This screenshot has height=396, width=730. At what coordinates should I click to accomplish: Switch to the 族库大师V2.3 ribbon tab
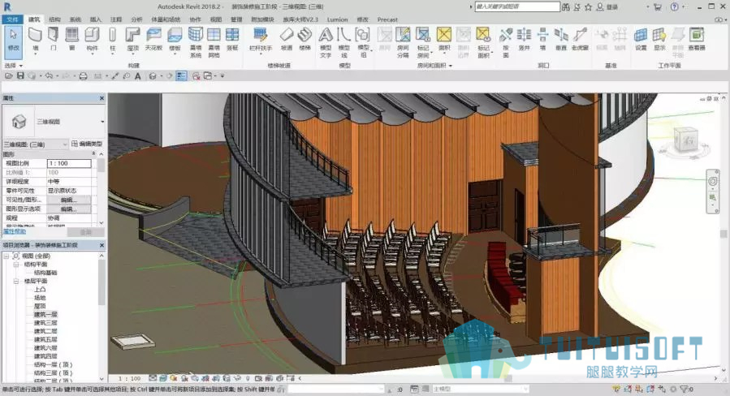click(300, 19)
